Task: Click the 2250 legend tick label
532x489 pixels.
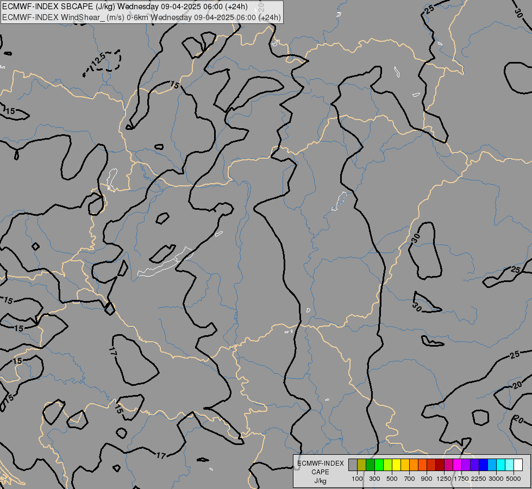Action: pos(479,479)
